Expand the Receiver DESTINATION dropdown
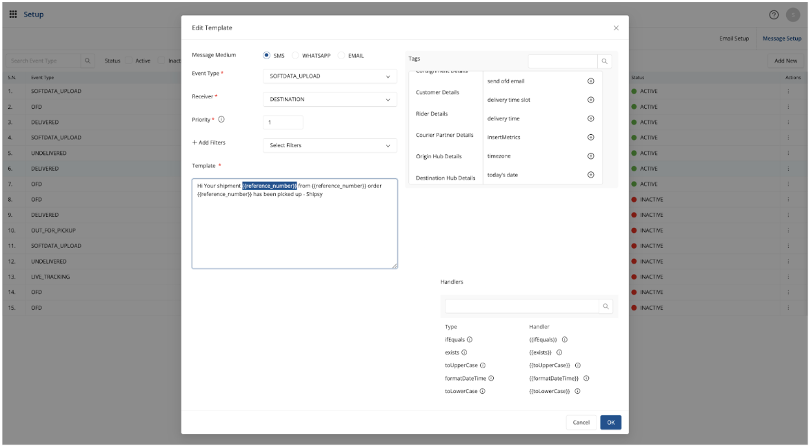This screenshot has width=811, height=446. point(330,100)
